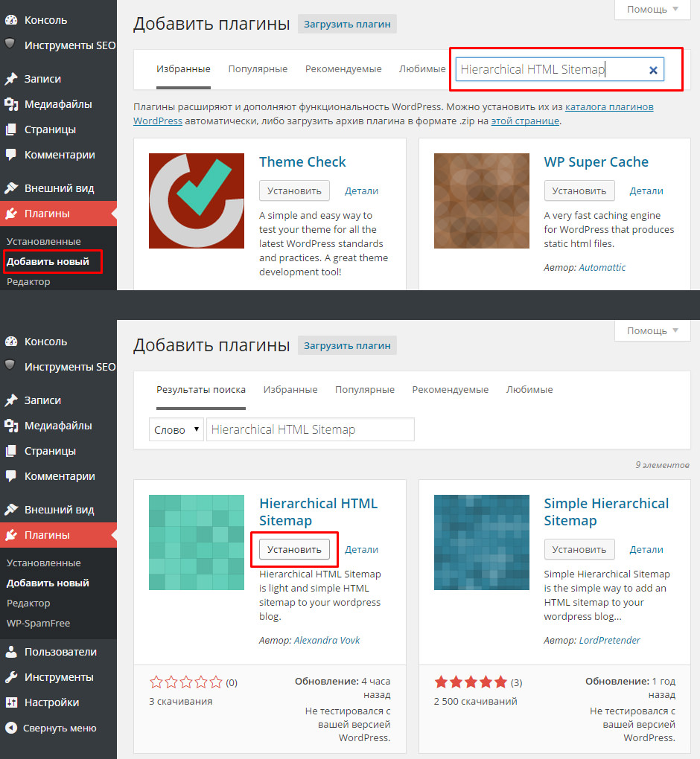700x759 pixels.
Task: Open Детали for Hierarchical HTML Sitemap
Action: point(361,549)
